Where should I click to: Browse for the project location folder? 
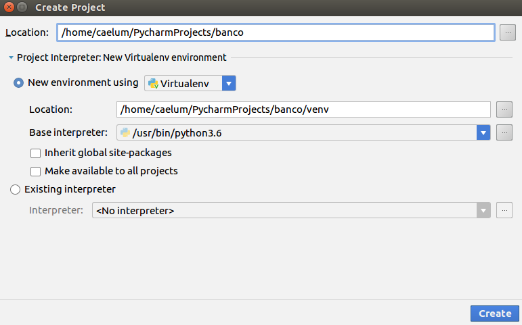pos(507,32)
